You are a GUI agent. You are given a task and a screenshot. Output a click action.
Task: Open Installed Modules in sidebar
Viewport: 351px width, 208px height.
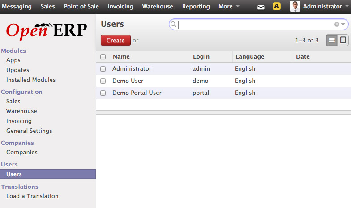click(x=31, y=80)
